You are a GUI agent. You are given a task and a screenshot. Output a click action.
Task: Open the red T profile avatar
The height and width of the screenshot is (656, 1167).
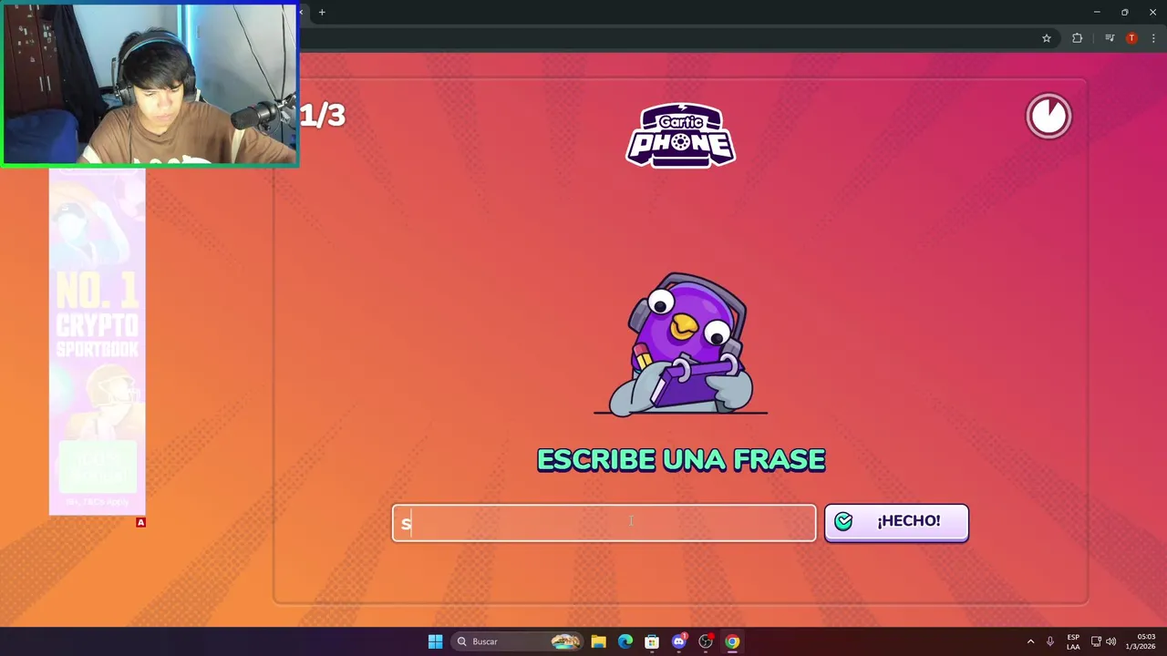pyautogui.click(x=1131, y=38)
